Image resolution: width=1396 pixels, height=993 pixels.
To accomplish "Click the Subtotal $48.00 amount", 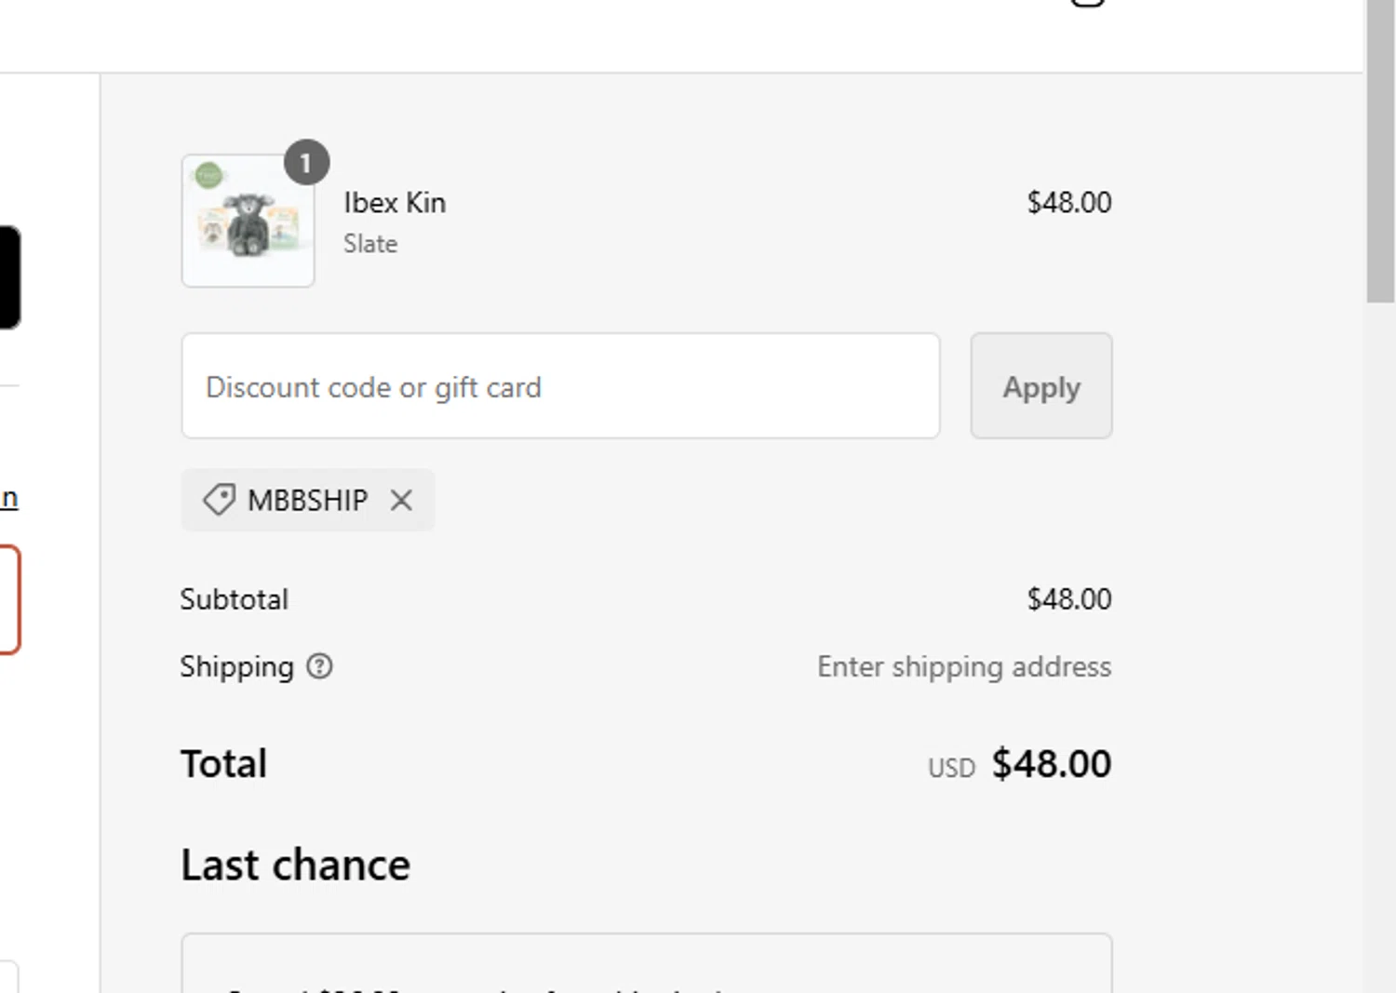I will tap(1068, 599).
